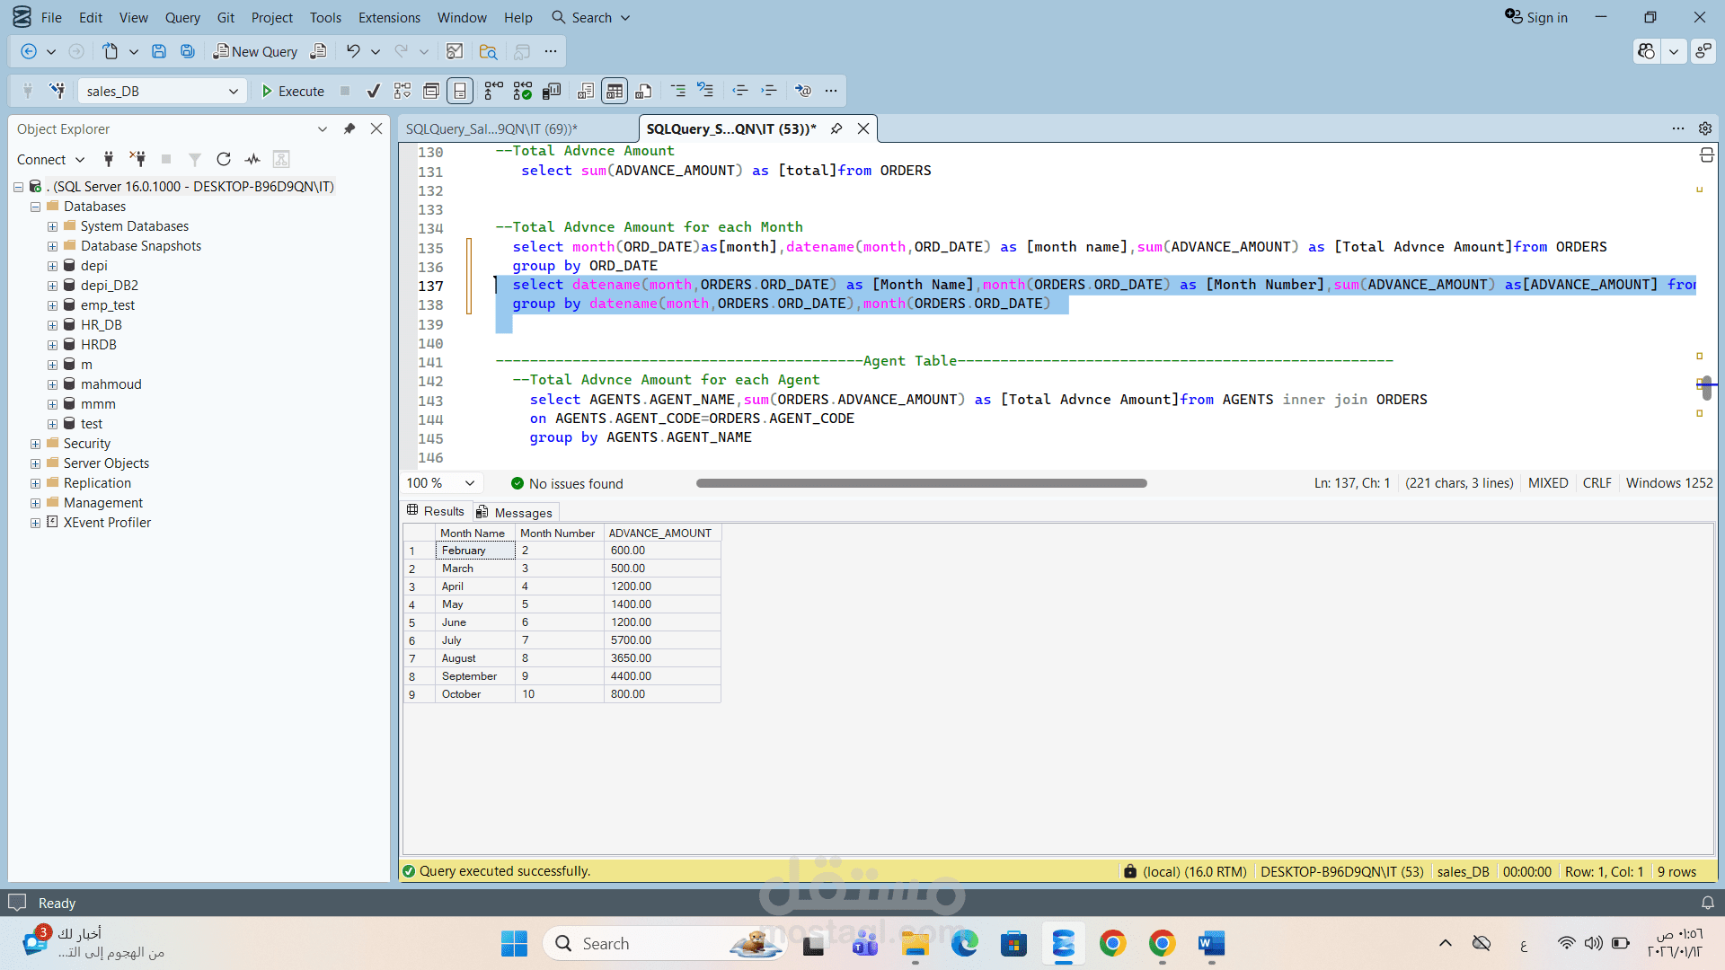Click the Execute query button

[x=293, y=91]
